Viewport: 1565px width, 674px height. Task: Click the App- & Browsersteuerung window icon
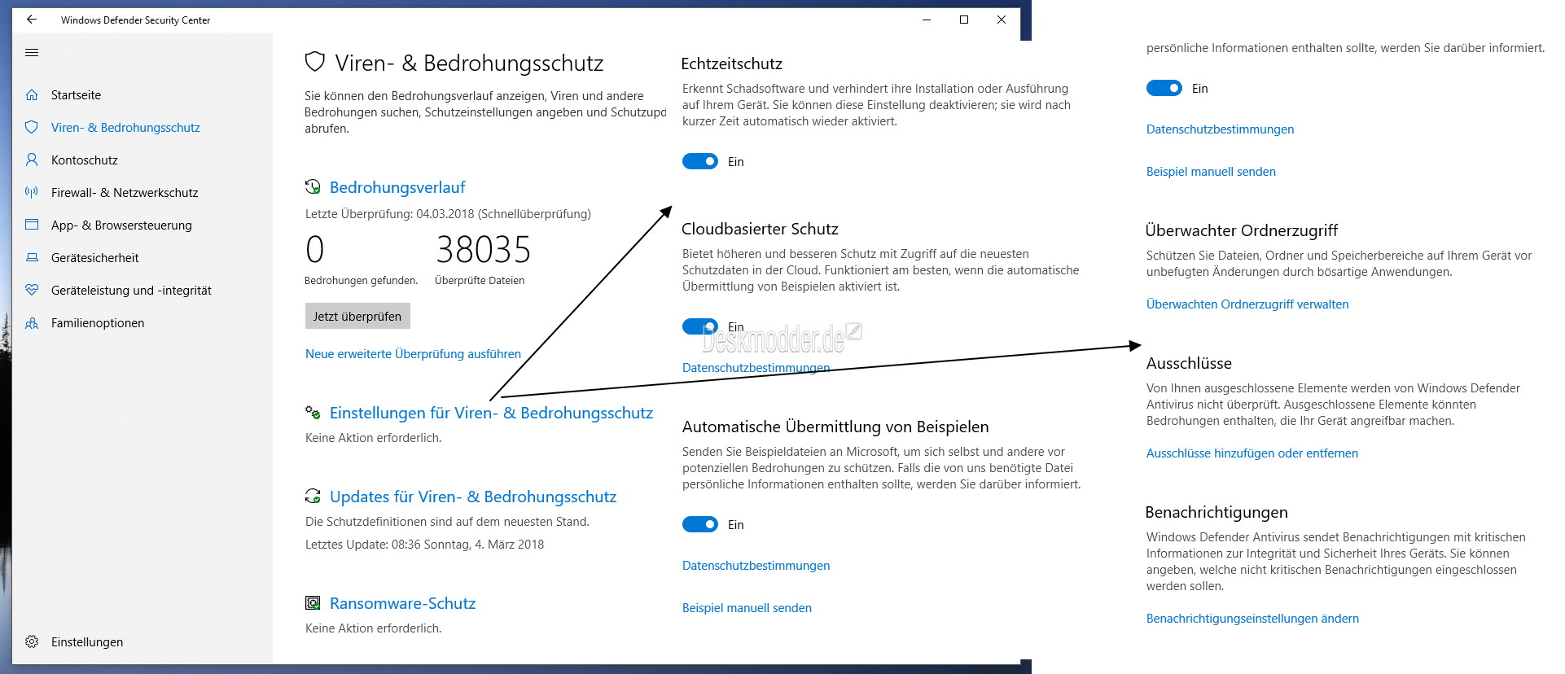click(32, 225)
